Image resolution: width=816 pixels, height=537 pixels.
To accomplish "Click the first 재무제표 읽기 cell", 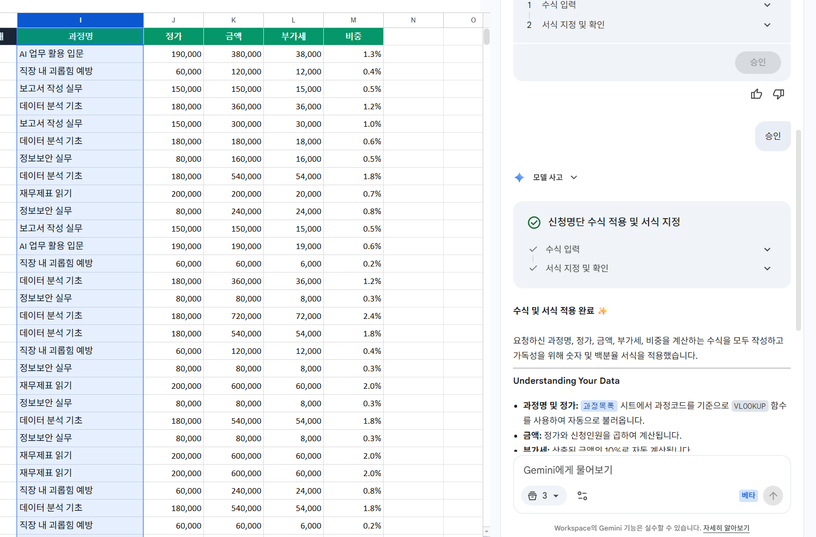I will pos(80,194).
